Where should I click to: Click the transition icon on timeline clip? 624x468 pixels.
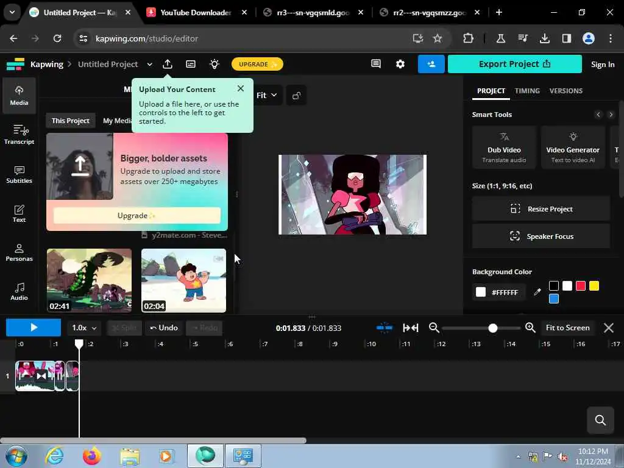[41, 375]
